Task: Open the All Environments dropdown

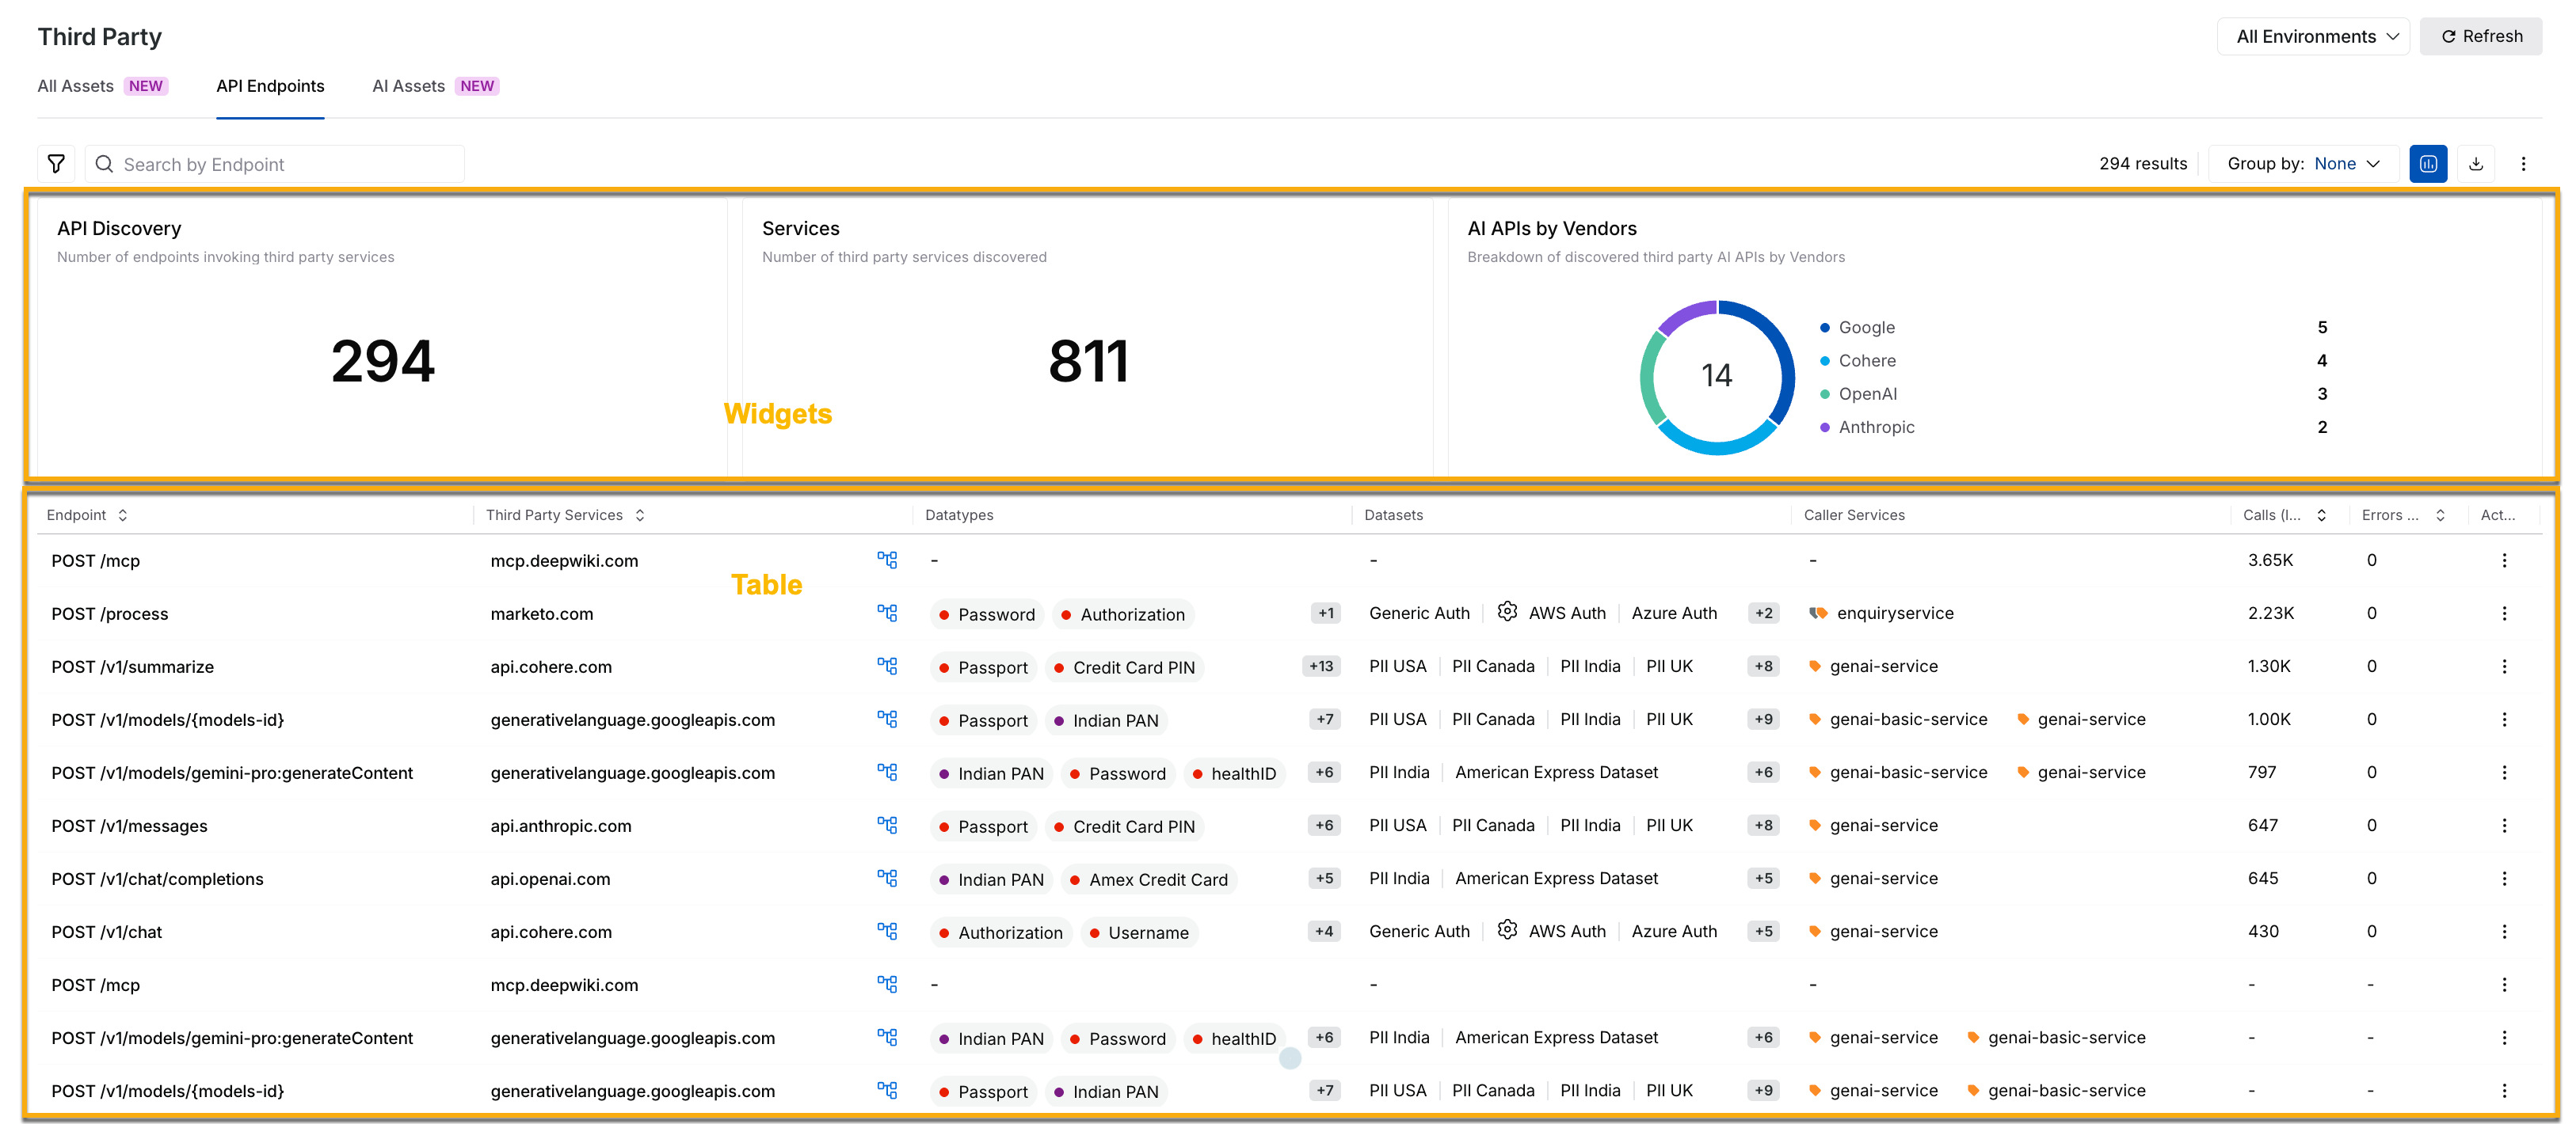Action: coord(2313,36)
